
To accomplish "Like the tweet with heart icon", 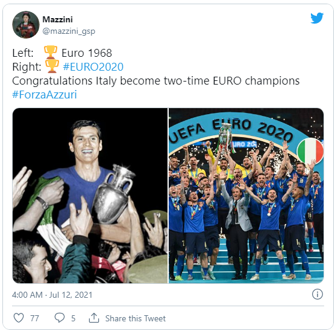I will point(19,318).
